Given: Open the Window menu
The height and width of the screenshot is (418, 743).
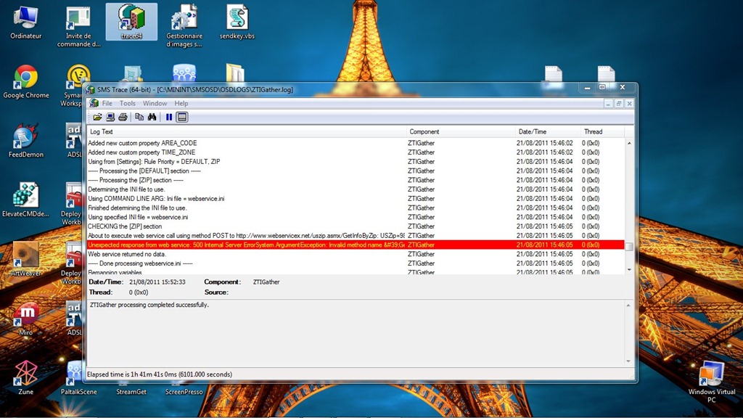Looking at the screenshot, I should (x=155, y=103).
